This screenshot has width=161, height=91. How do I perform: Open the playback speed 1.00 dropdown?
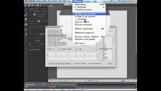pos(134,81)
